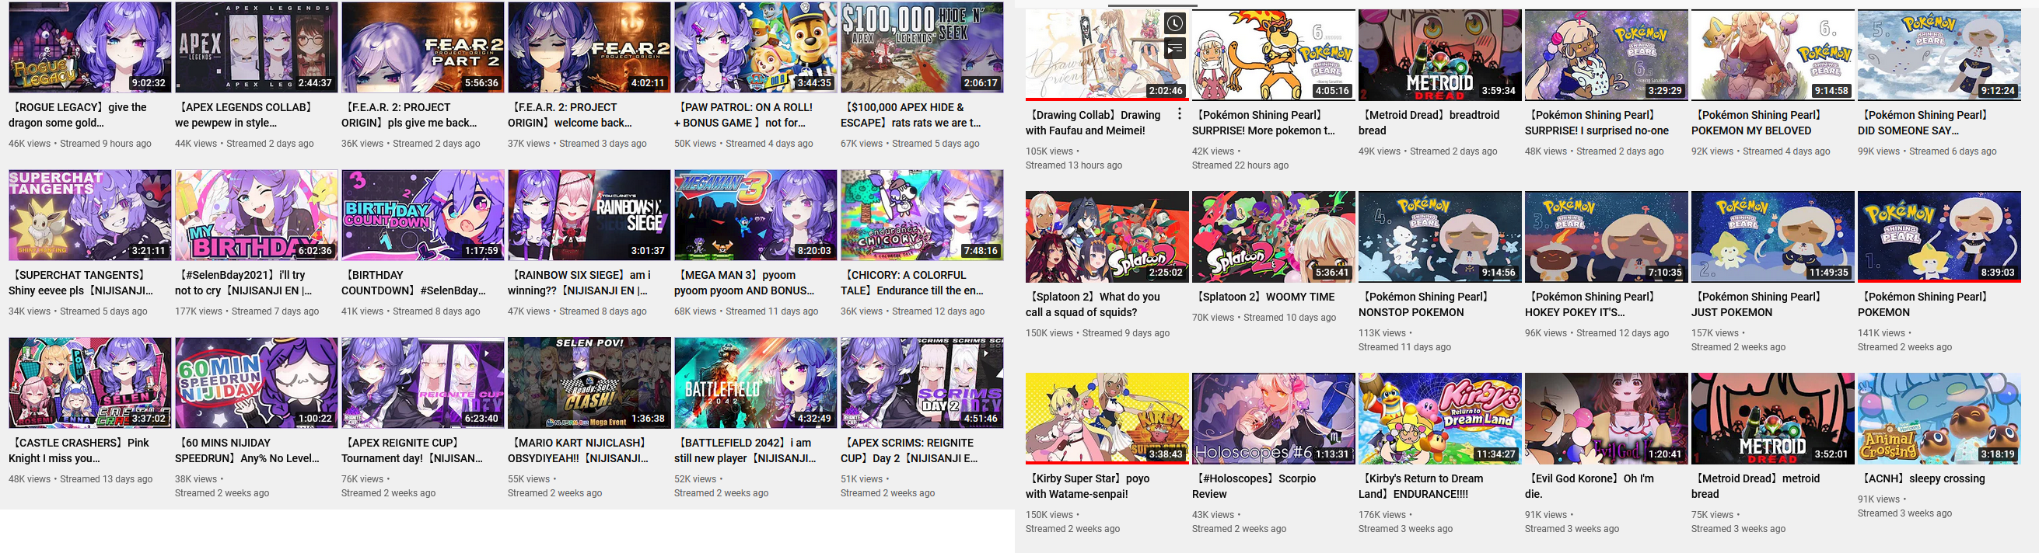The width and height of the screenshot is (2039, 553).
Task: Add Drawing Collab video to queue
Action: (1174, 49)
